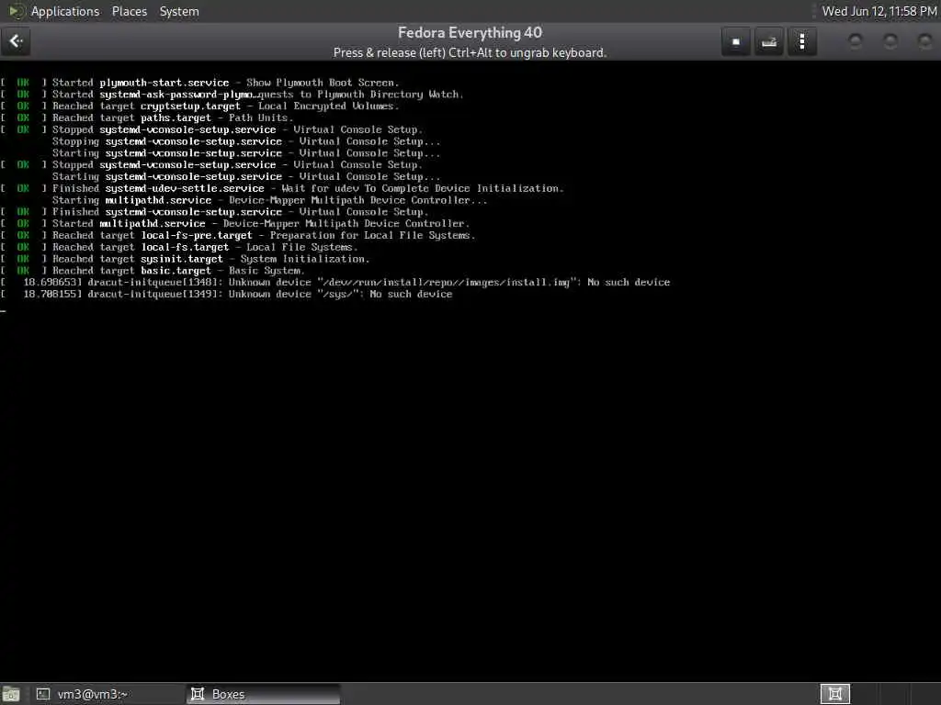Click the 'Reached target local-fs-pre.target' line
This screenshot has width=941, height=705.
[238, 236]
